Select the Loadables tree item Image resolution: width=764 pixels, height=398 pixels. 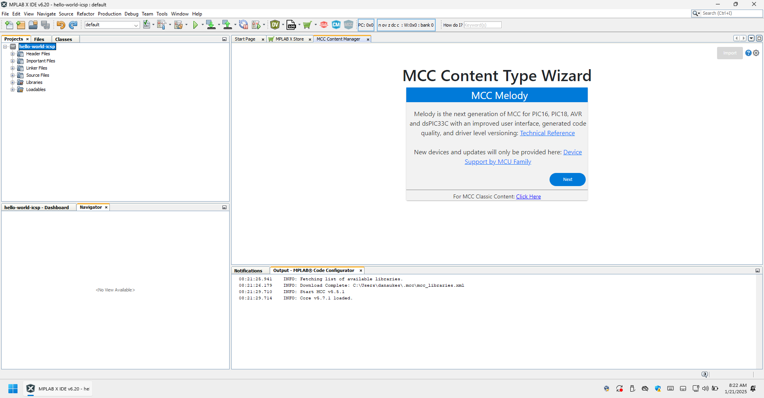[x=36, y=90]
